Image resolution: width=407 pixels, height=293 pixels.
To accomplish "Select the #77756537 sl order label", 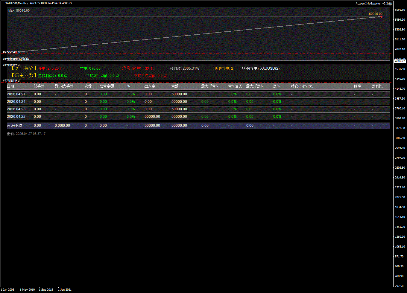I will coord(11,65).
